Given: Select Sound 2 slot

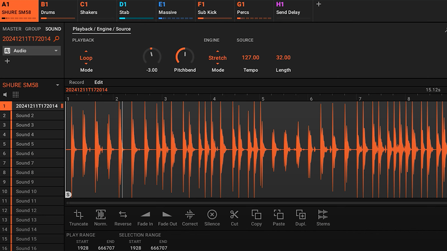Looking at the screenshot, I should click(x=32, y=115).
